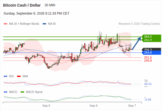Click 'MA 20 + Bollinger Bands' legend text
The width and height of the screenshot is (162, 110).
tap(24, 24)
